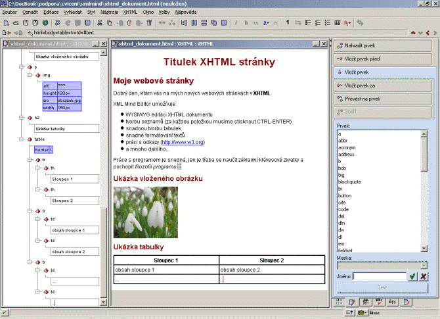Click the Převést na prvek button
The image size is (440, 319).
(x=383, y=99)
